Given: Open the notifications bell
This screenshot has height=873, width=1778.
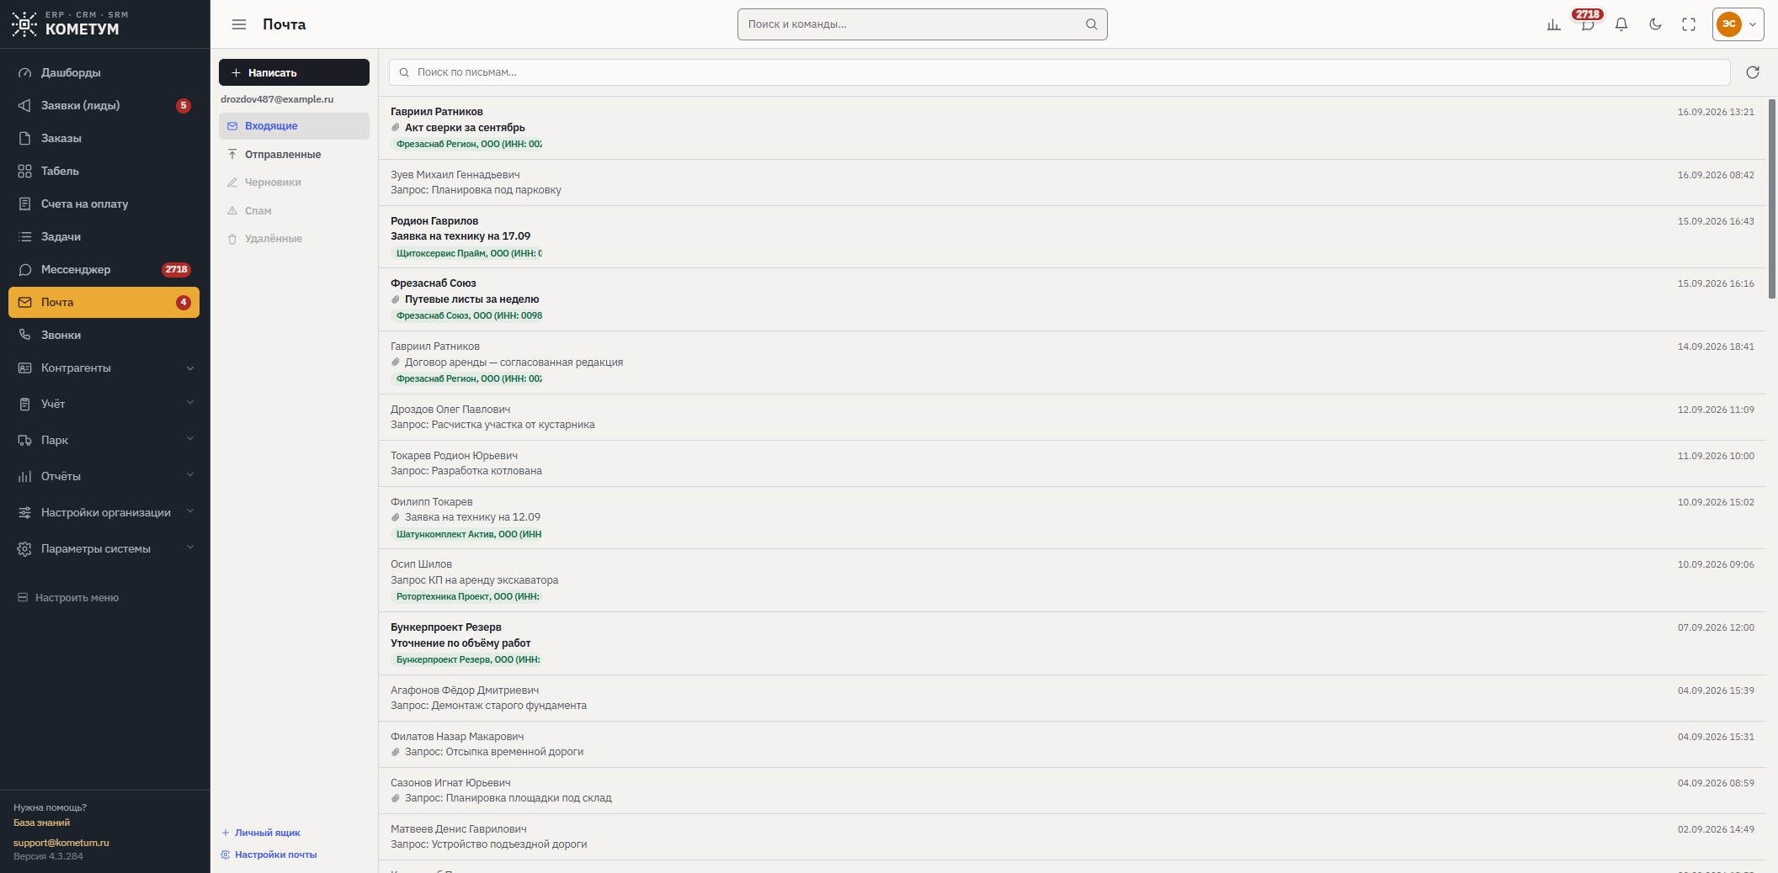Looking at the screenshot, I should [1621, 24].
